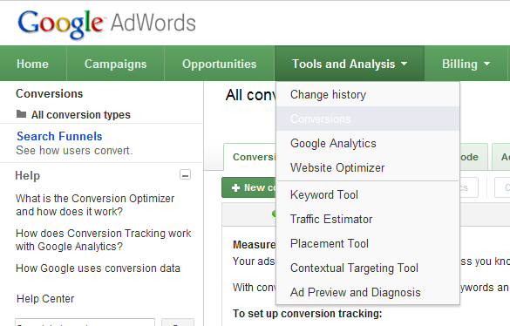
Task: Select the highlighted Conversions menu entry
Action: 368,119
